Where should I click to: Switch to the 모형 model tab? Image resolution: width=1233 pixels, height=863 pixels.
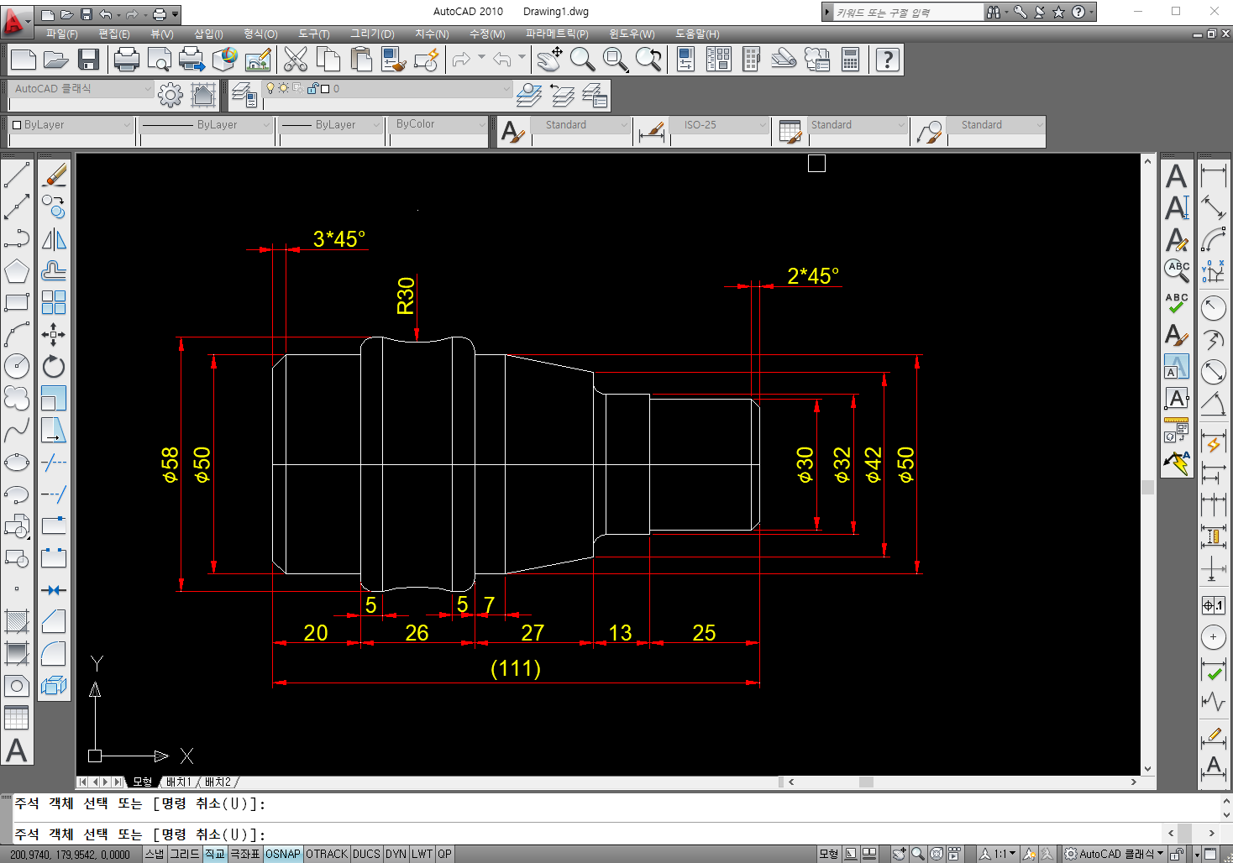[143, 782]
